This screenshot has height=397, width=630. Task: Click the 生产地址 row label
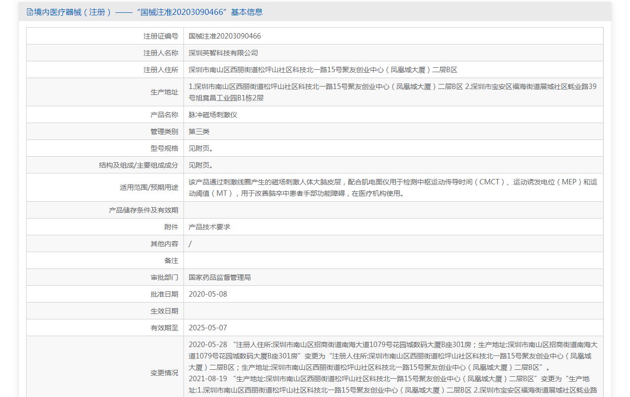tap(164, 92)
